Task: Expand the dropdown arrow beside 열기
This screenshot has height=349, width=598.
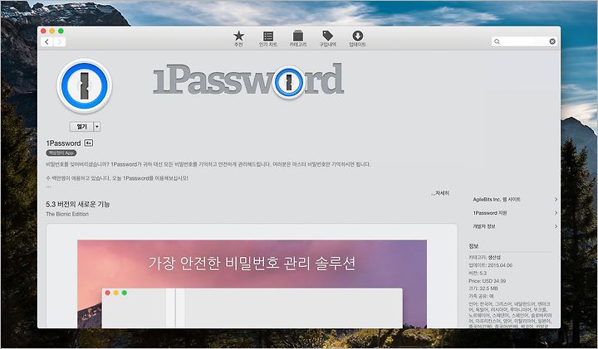Action: point(97,127)
